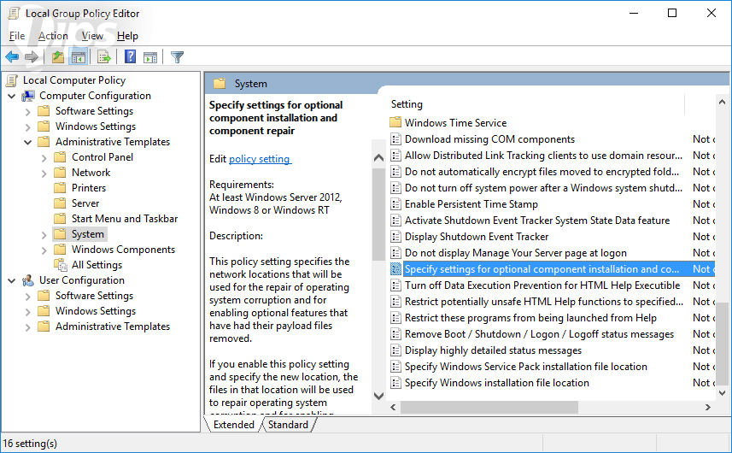This screenshot has height=453, width=732.
Task: Click the User Configuration user icon
Action: point(28,280)
